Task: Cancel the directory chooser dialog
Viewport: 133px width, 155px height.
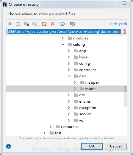Action: pyautogui.click(x=116, y=146)
